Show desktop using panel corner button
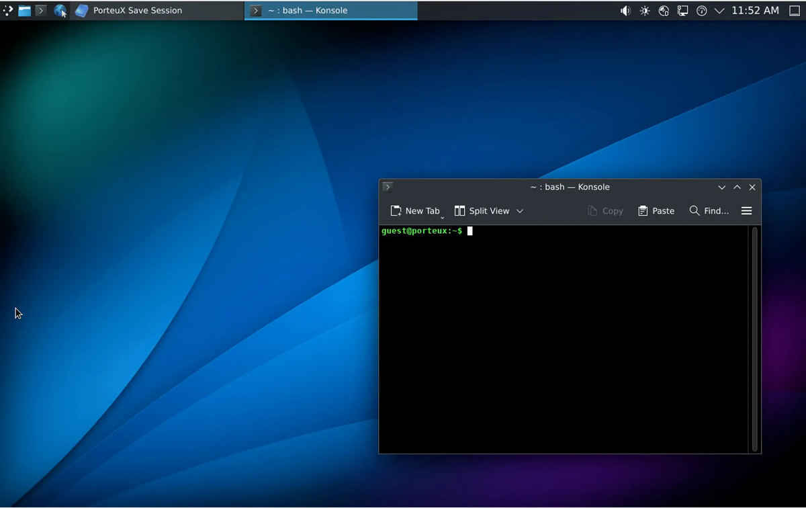This screenshot has width=806, height=508. 795,11
